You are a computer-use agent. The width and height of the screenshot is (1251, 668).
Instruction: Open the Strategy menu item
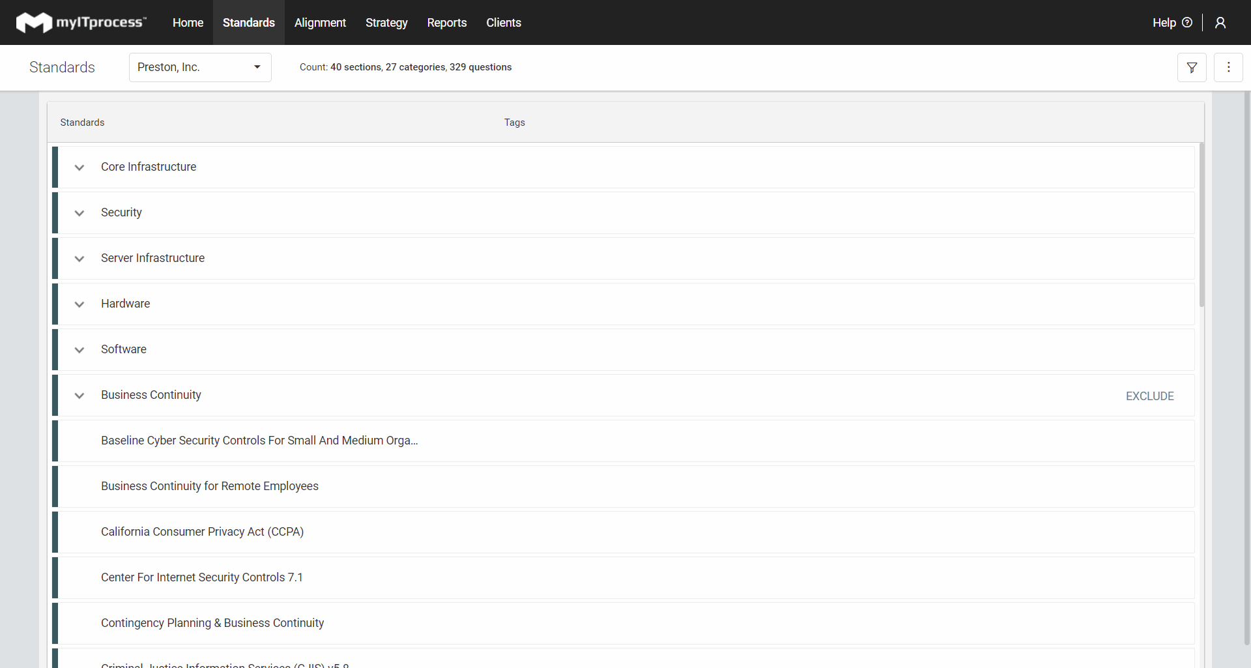pyautogui.click(x=386, y=22)
